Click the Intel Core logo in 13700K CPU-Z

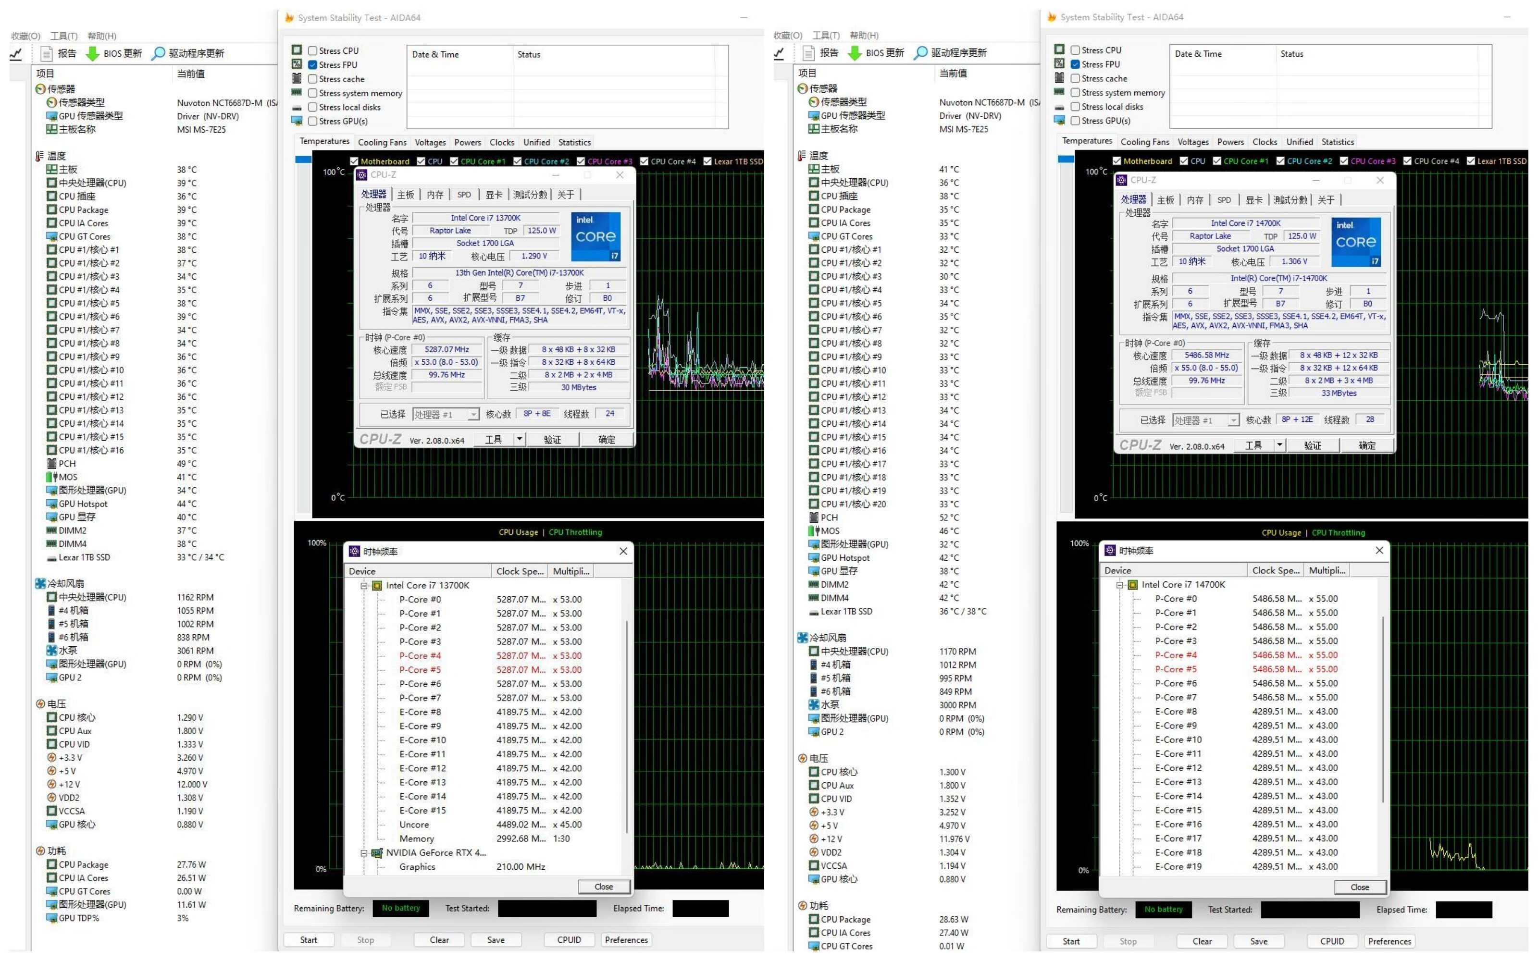coord(595,236)
